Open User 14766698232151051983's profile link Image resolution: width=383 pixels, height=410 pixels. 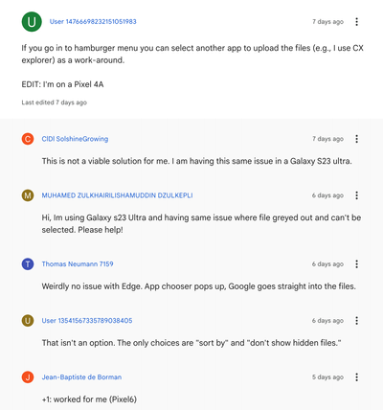(93, 22)
